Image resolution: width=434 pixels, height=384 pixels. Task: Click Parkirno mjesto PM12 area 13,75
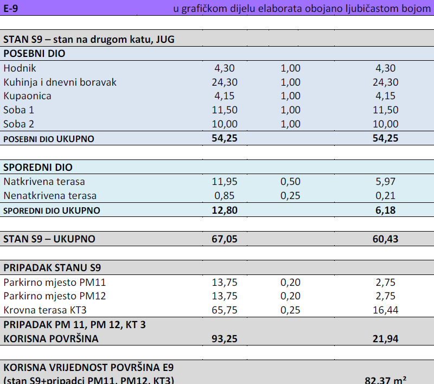225,296
